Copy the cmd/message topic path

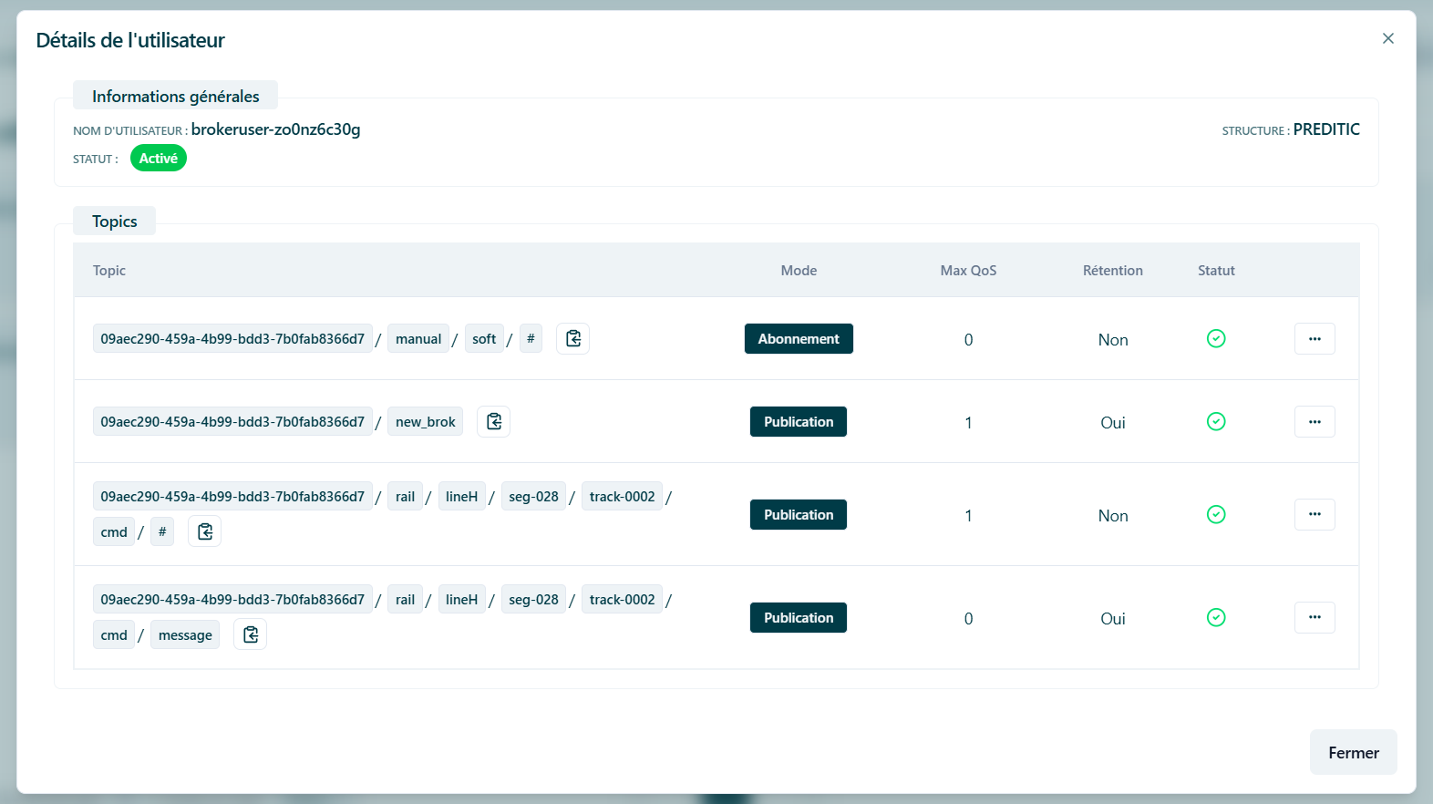coord(250,634)
